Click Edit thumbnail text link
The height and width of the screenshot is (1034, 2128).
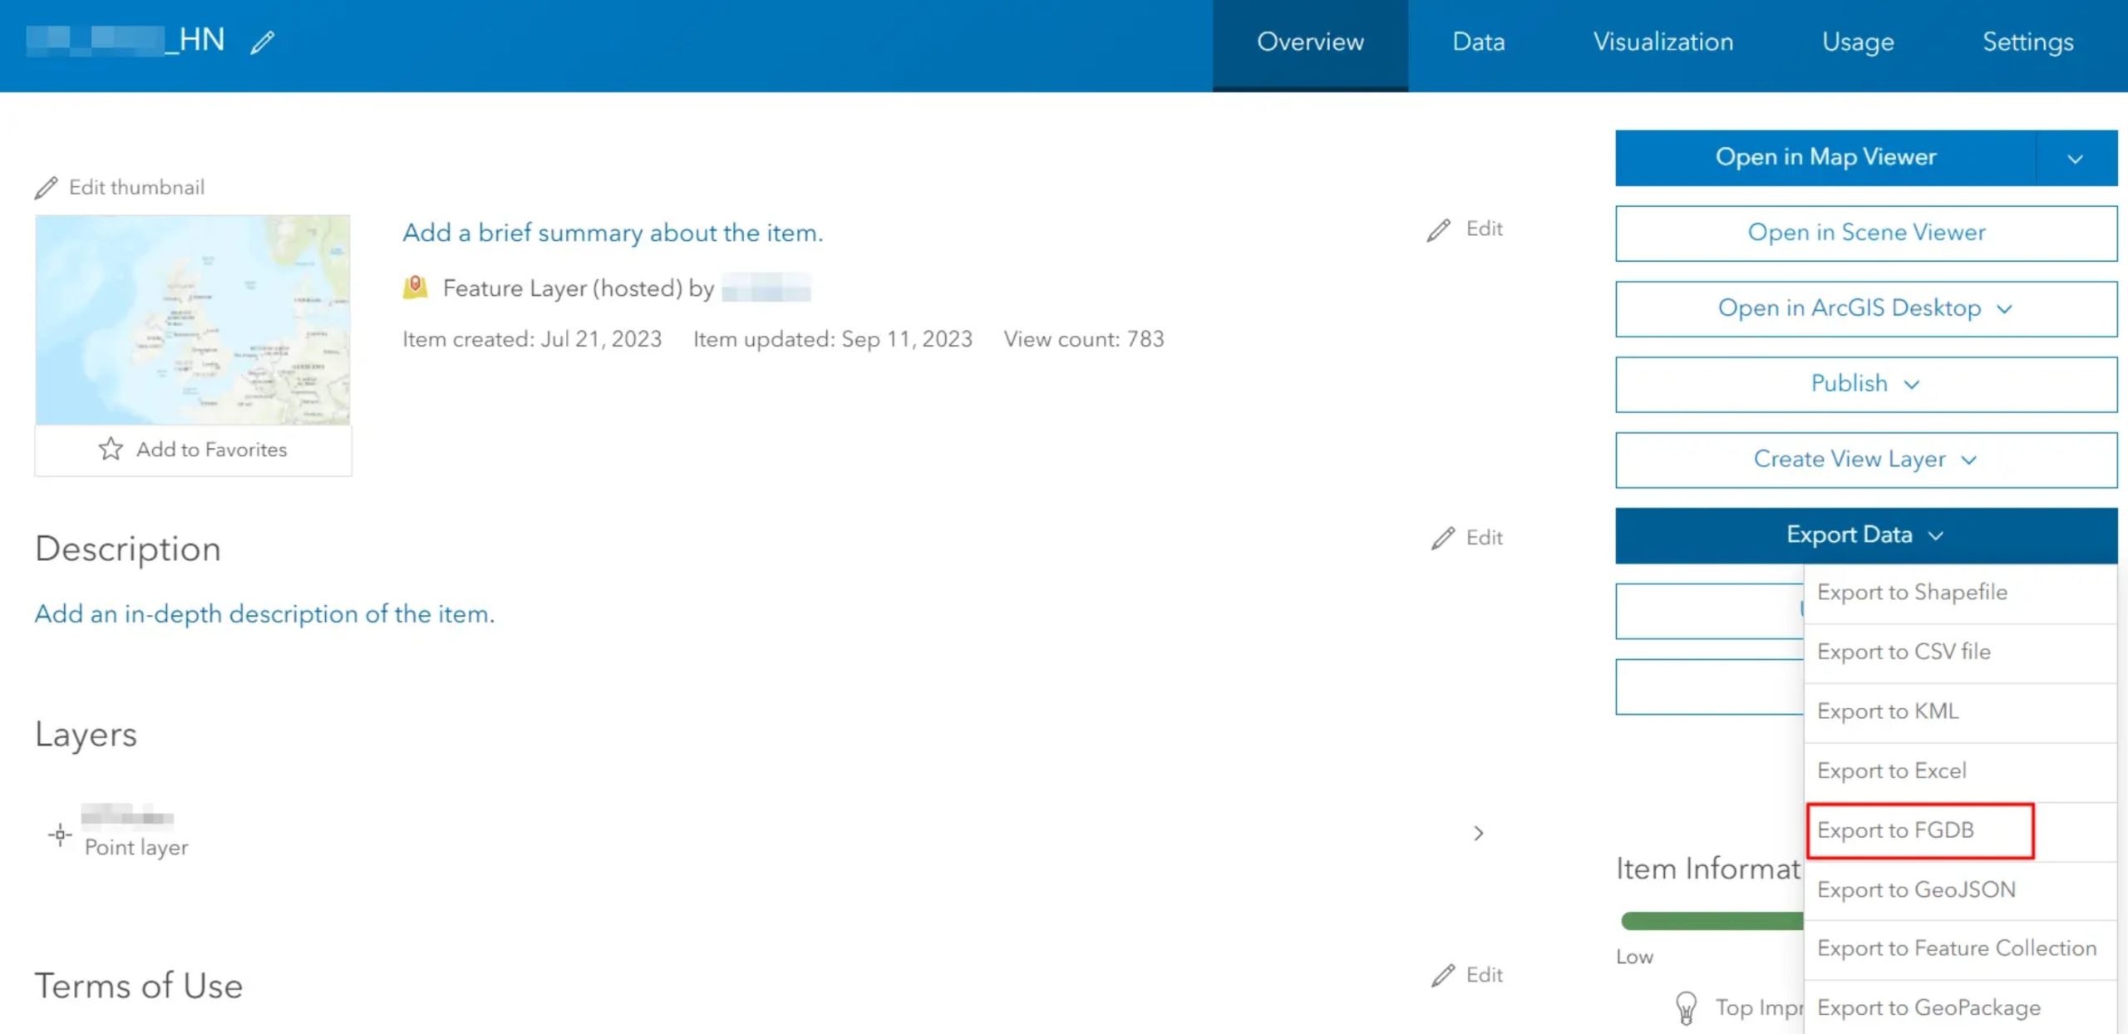click(x=136, y=188)
